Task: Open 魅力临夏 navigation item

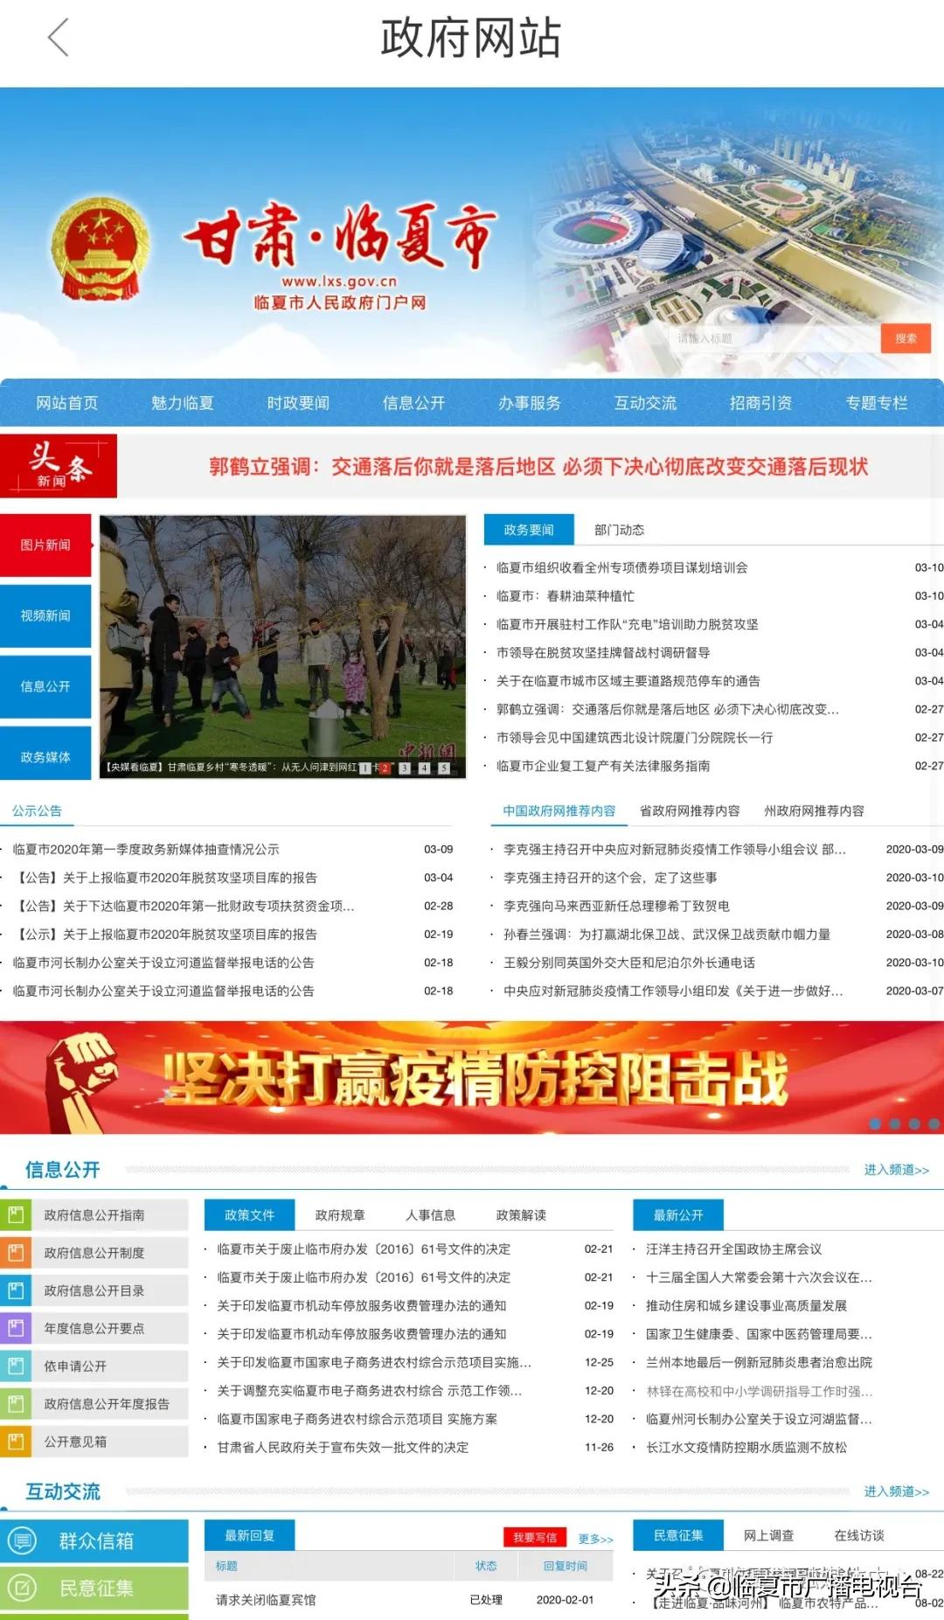Action: [182, 403]
